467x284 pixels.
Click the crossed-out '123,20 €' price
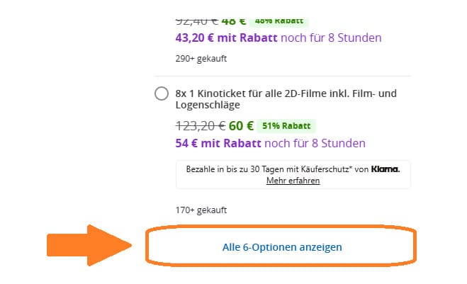pos(201,126)
